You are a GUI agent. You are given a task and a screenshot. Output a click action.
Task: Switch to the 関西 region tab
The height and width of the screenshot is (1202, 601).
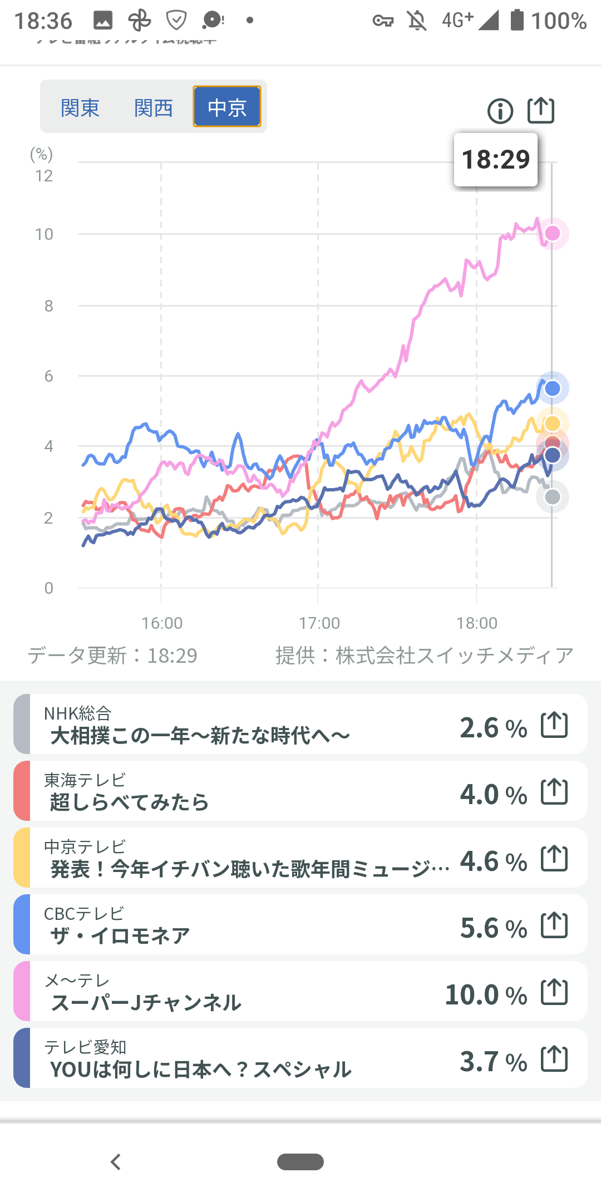[x=154, y=107]
